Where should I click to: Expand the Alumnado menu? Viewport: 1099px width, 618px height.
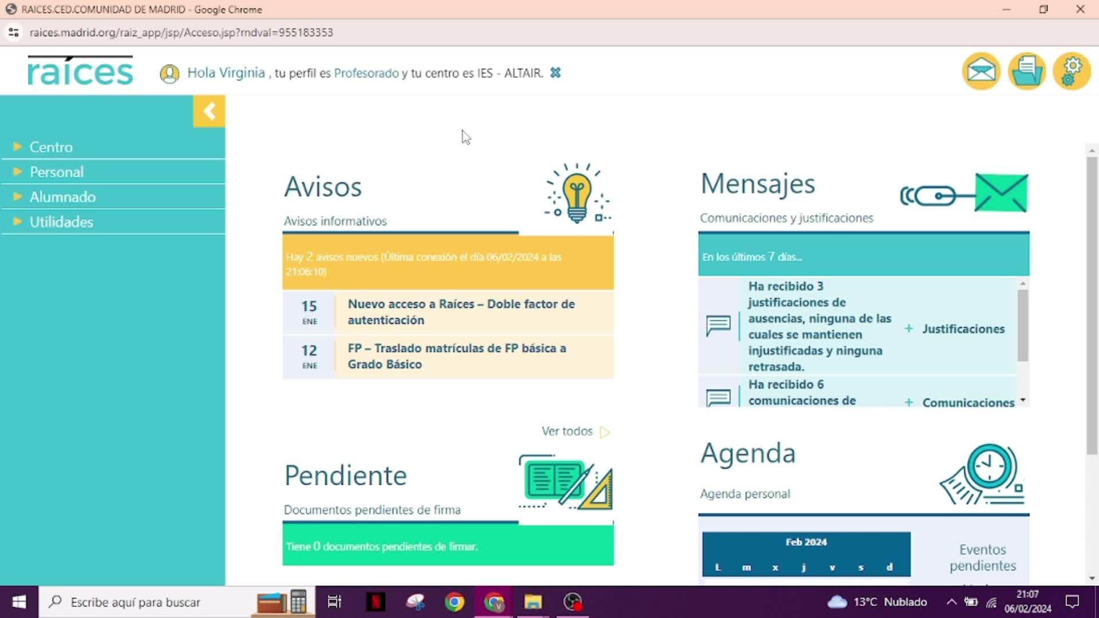click(x=62, y=197)
